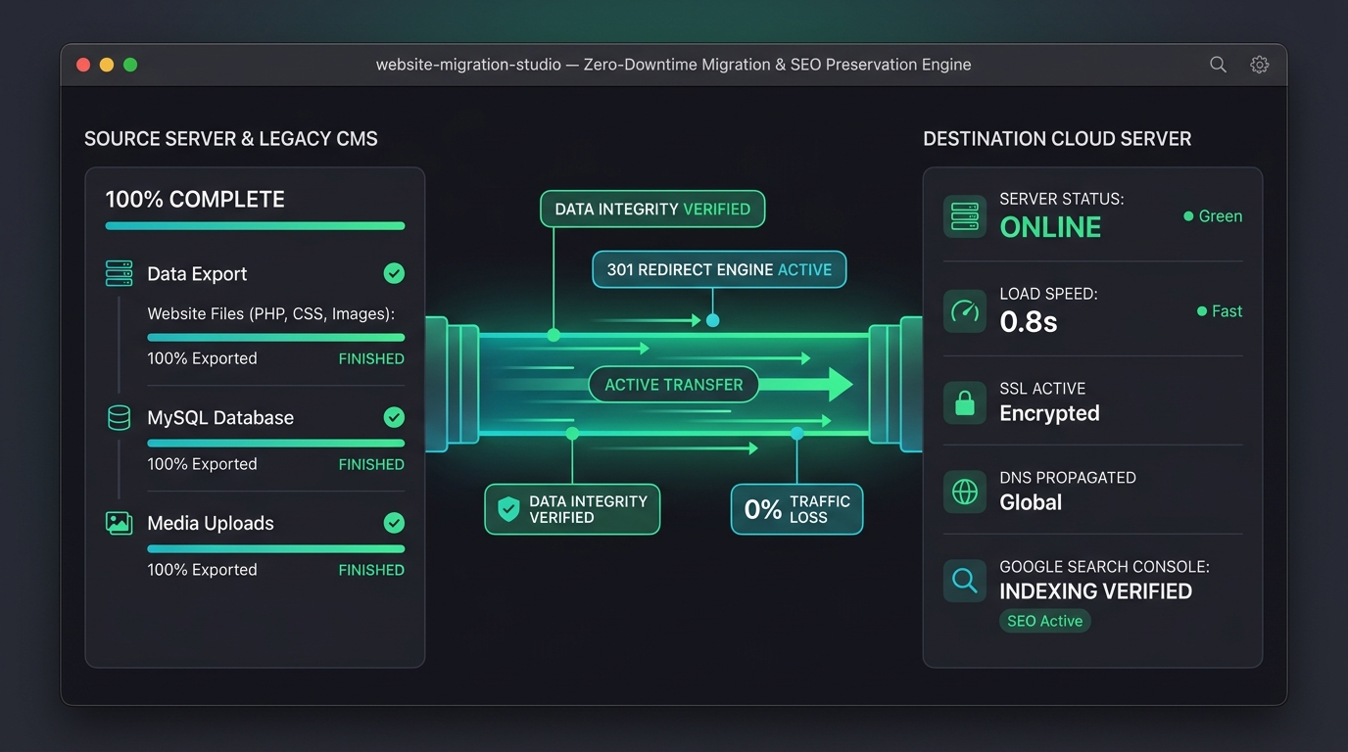The width and height of the screenshot is (1348, 752).
Task: Click the Website Files export progress bar
Action: 275,337
